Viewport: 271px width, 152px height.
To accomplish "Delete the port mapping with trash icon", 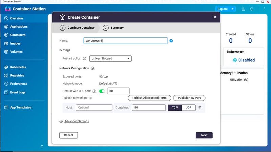I will 200,108.
